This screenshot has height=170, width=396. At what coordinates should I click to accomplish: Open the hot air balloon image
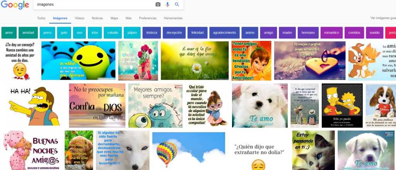[x=189, y=150]
